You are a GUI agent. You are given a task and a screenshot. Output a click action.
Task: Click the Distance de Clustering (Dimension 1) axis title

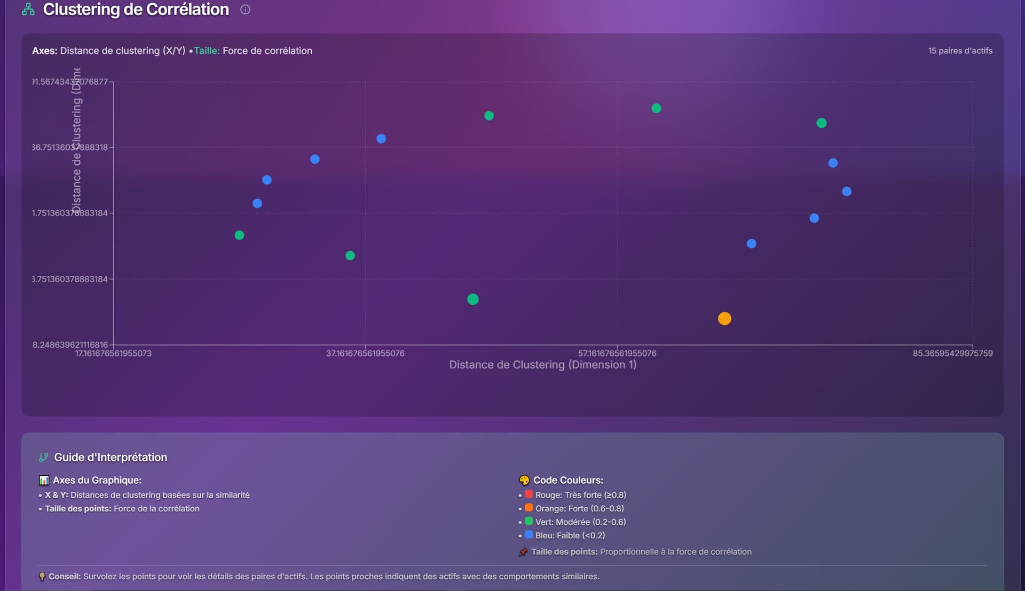click(542, 365)
